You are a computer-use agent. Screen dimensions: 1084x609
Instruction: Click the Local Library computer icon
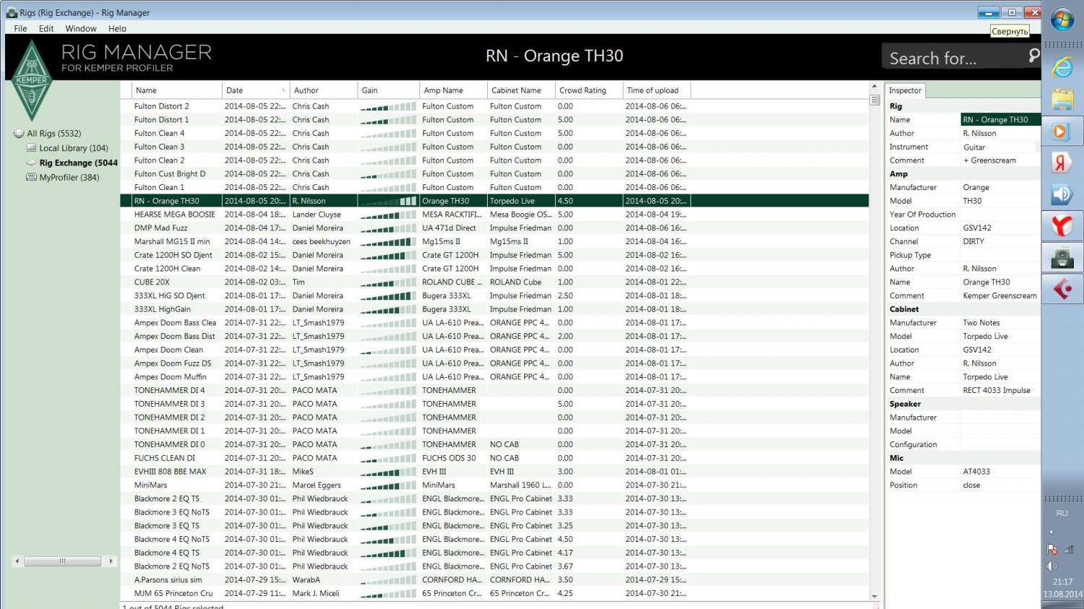pyautogui.click(x=31, y=147)
